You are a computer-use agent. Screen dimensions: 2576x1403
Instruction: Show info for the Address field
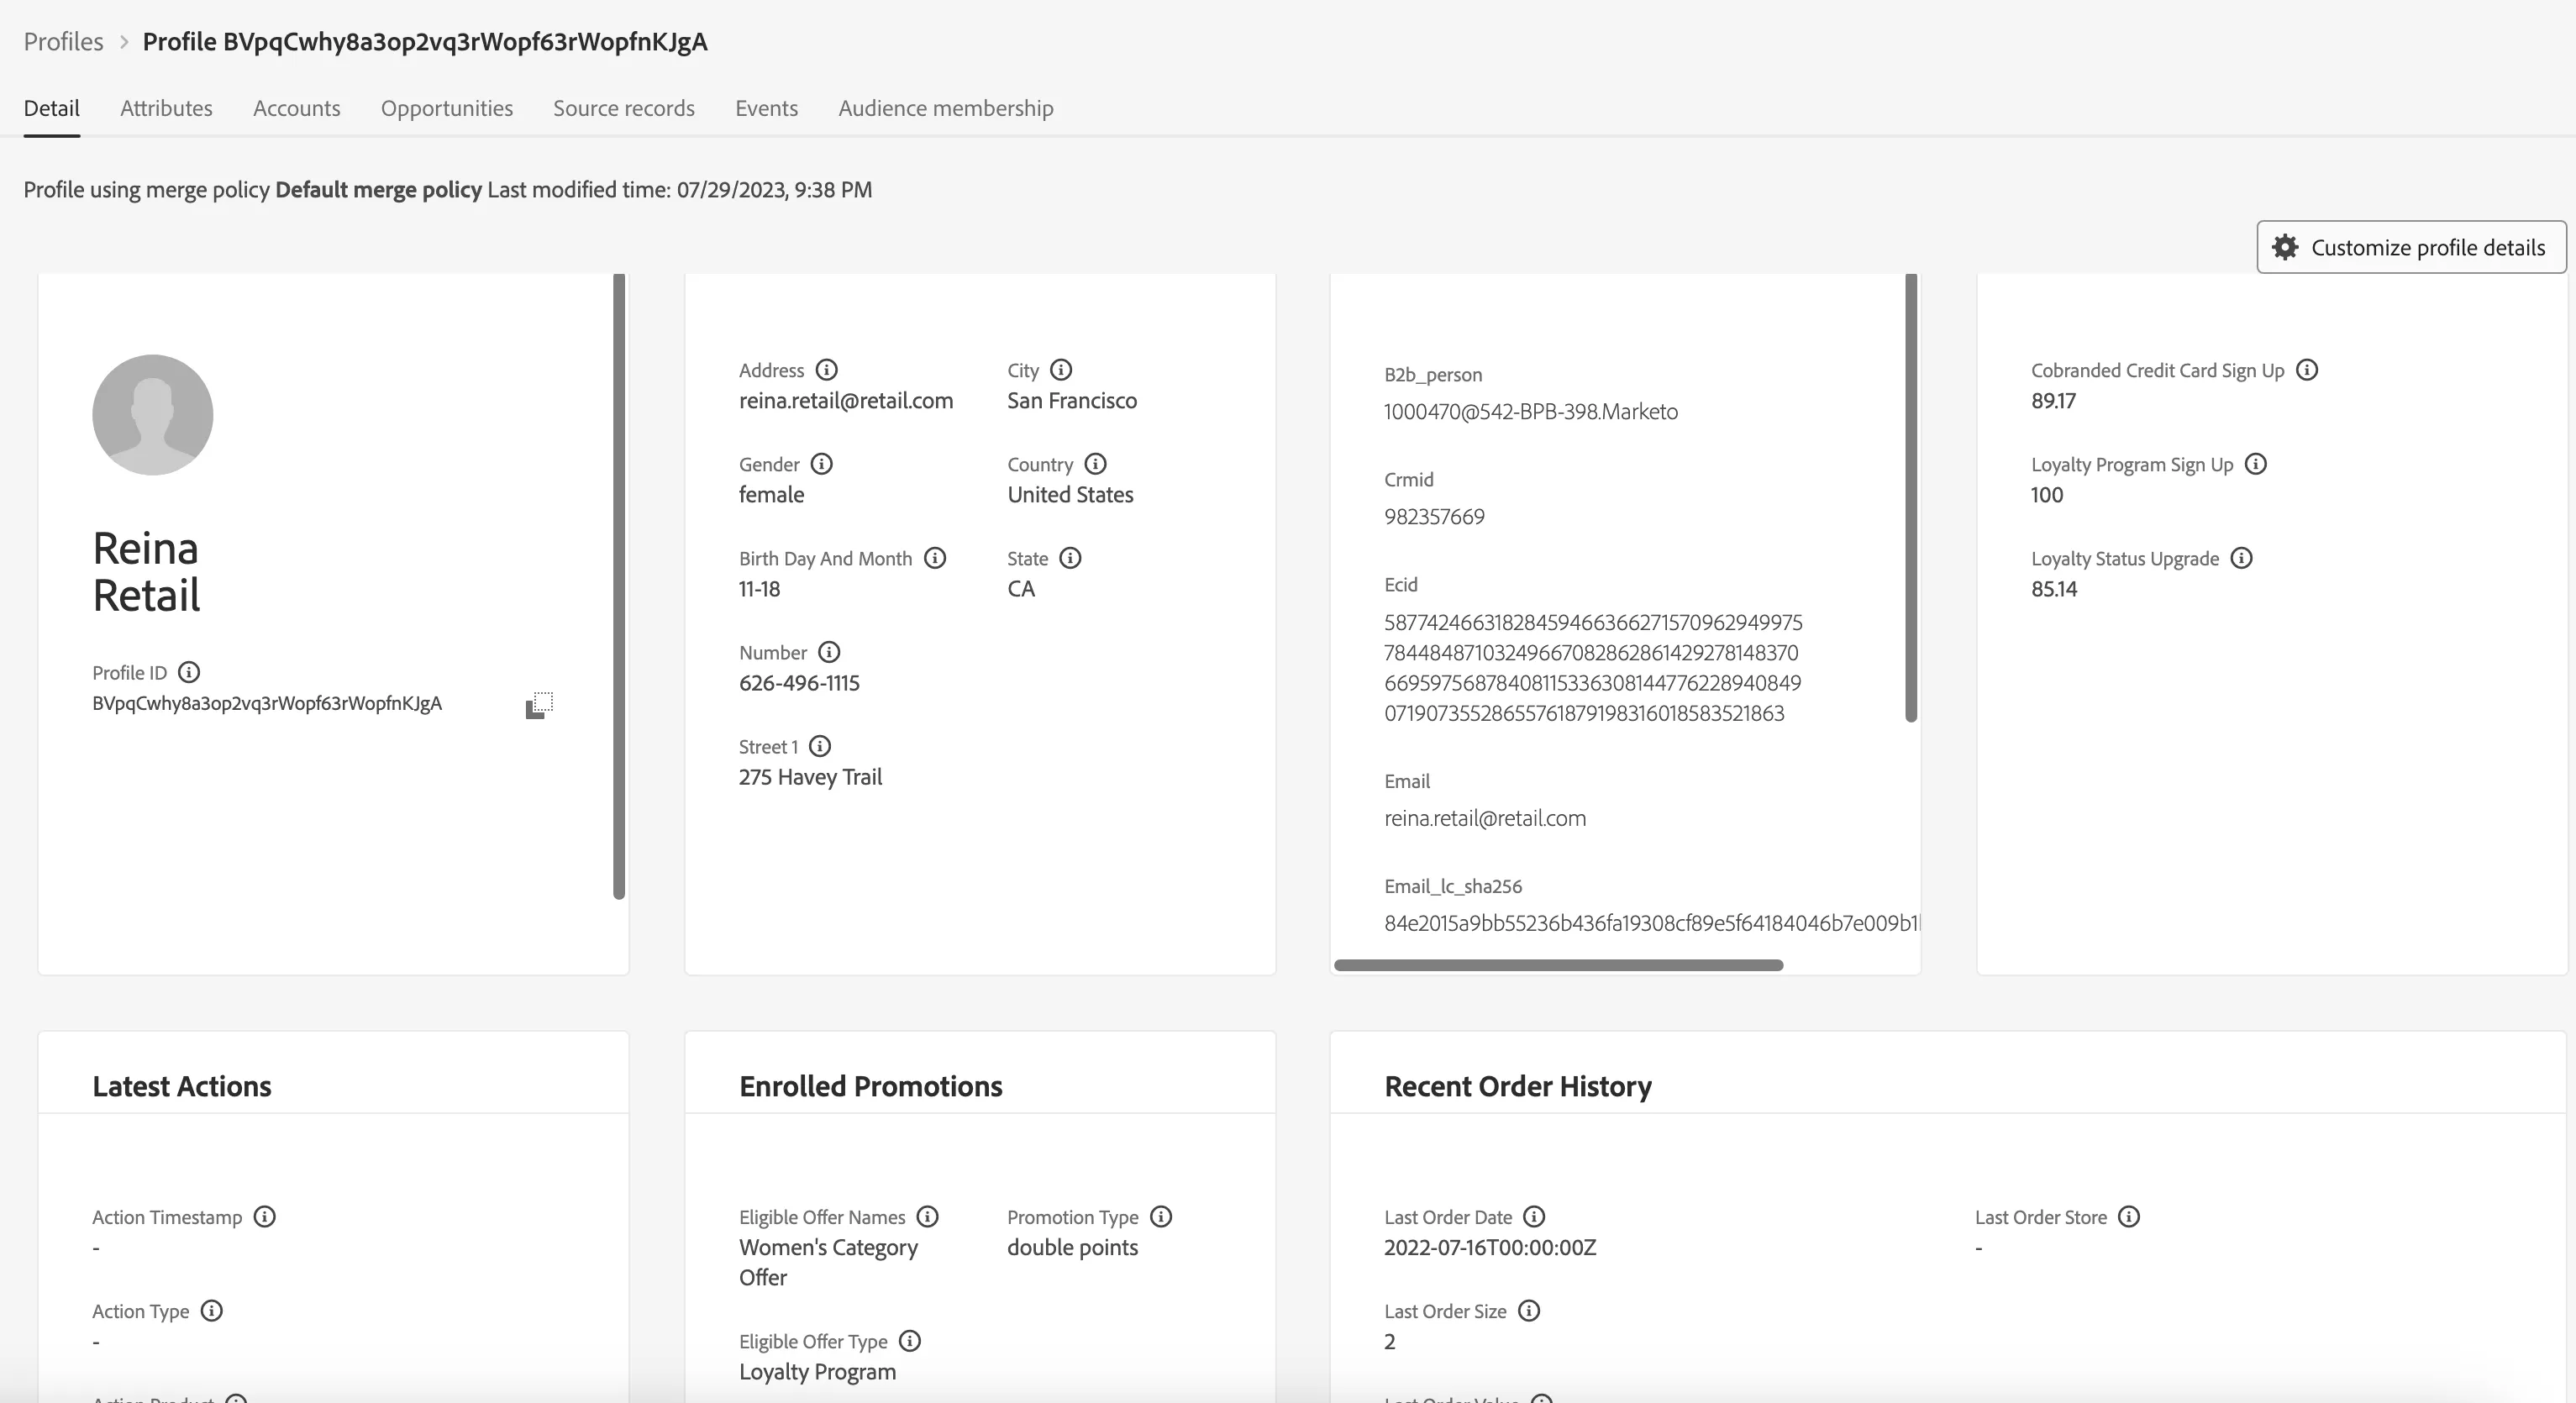[826, 370]
